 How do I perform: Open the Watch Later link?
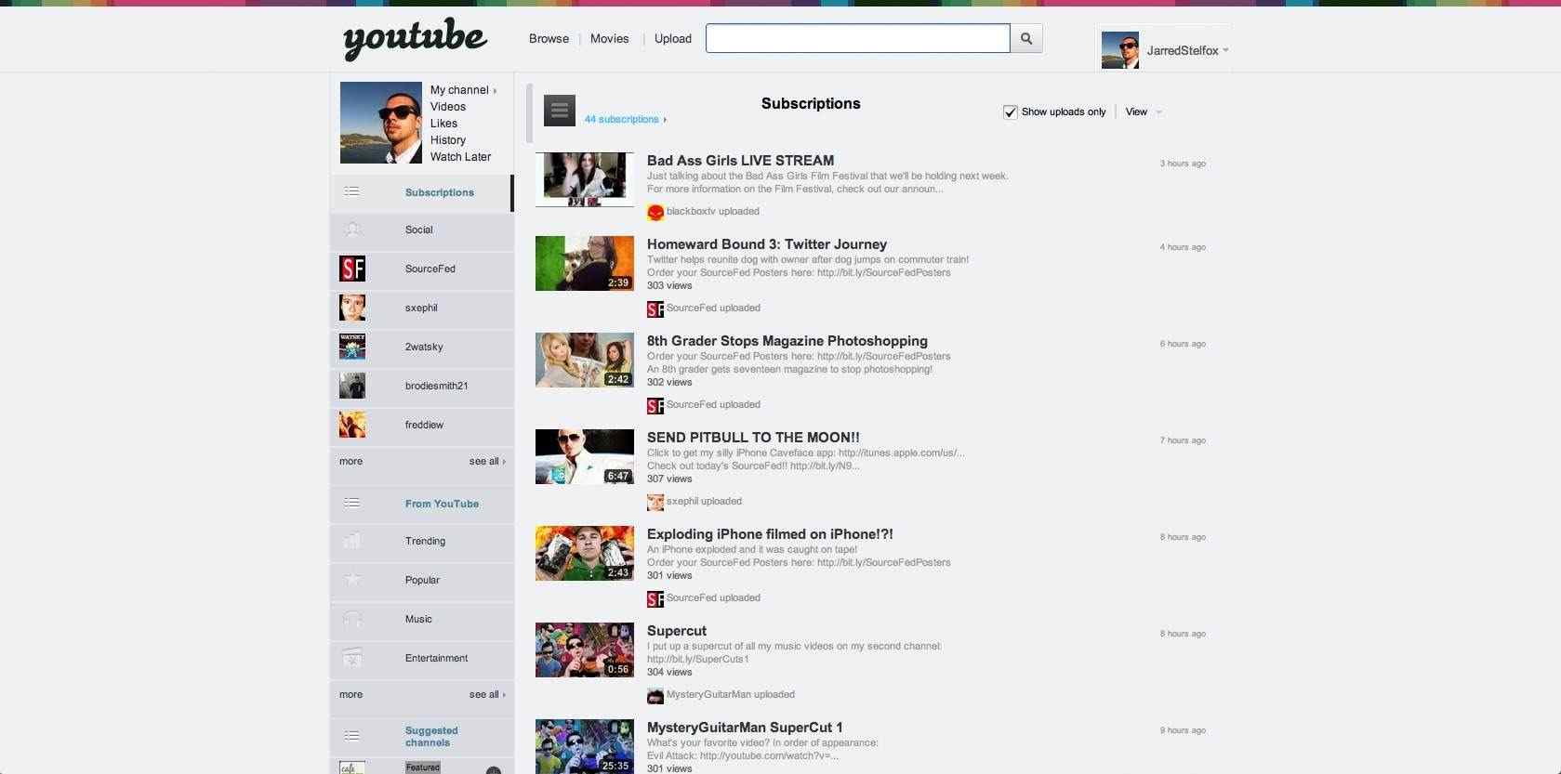click(460, 157)
